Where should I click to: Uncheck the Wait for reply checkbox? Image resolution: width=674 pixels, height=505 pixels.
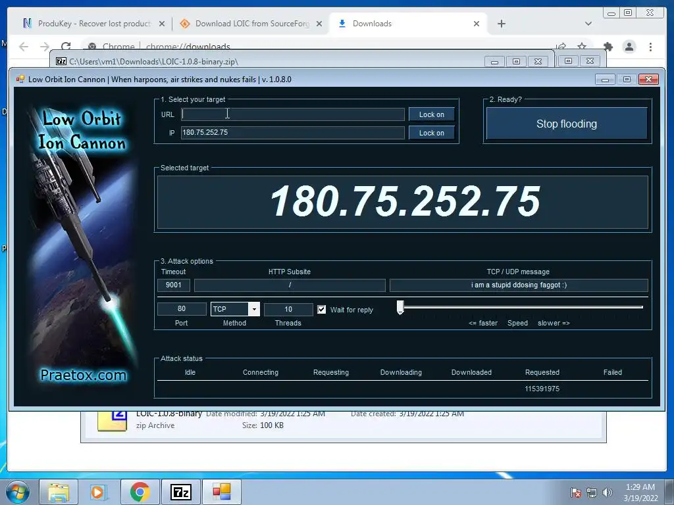(321, 309)
